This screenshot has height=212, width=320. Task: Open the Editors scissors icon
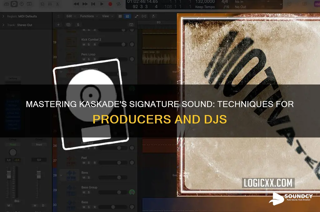[x=57, y=4]
